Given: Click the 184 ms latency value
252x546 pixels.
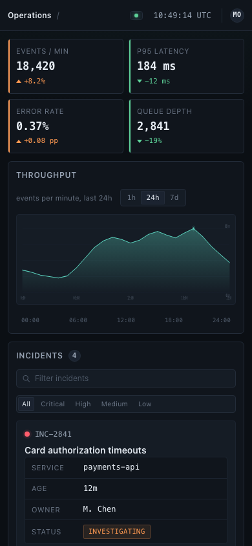Looking at the screenshot, I should (156, 66).
